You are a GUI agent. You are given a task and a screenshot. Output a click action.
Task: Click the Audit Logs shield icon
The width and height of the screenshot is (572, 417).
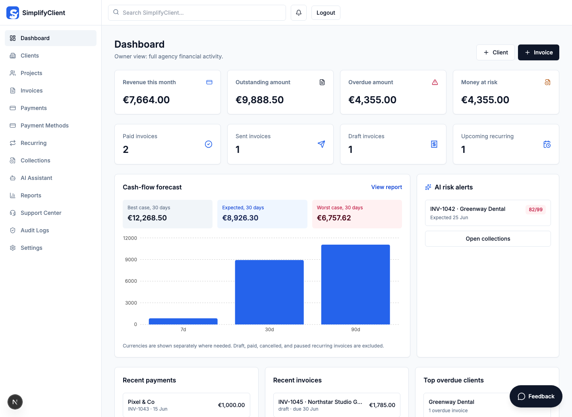point(13,230)
